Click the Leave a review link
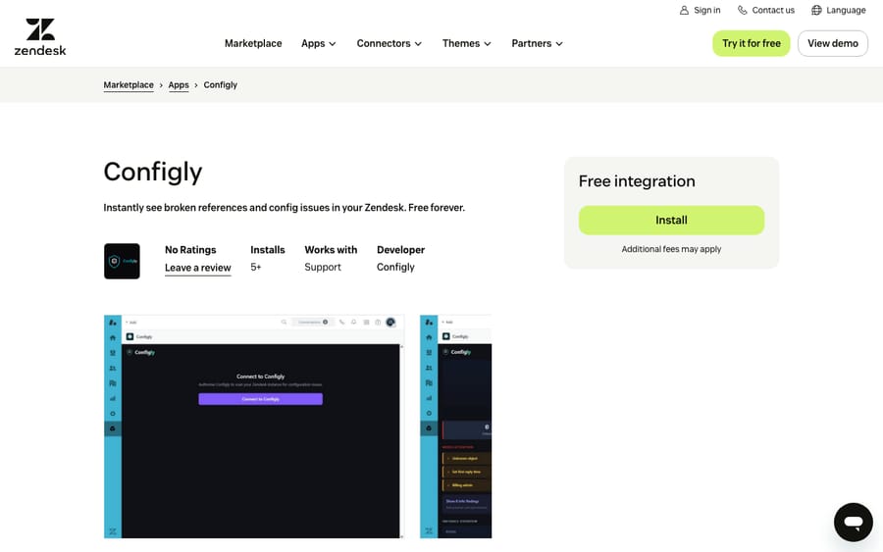Image resolution: width=883 pixels, height=552 pixels. (197, 268)
